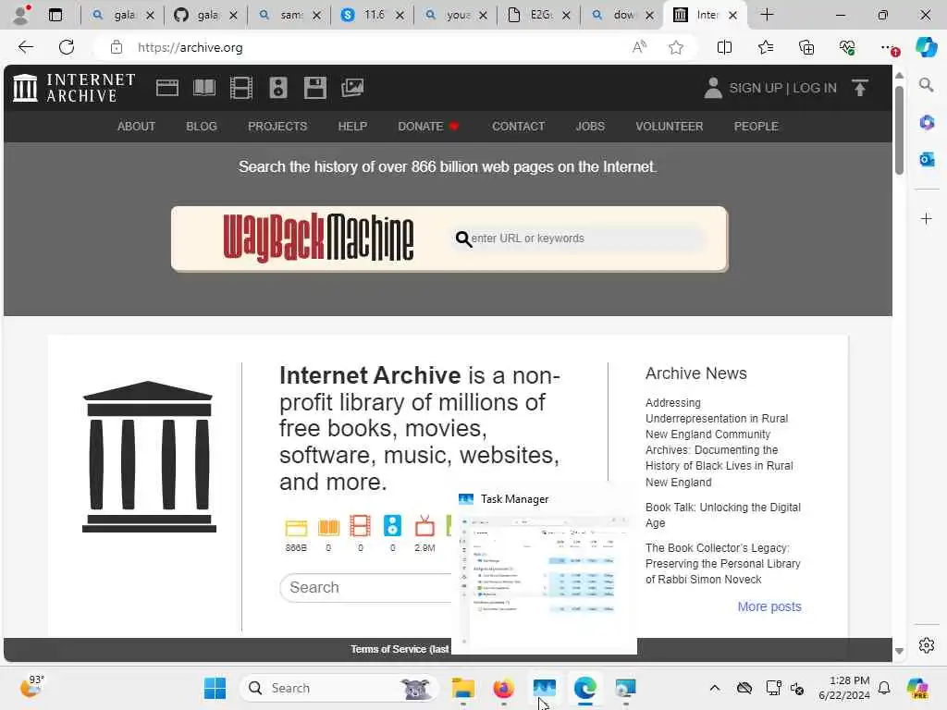The image size is (947, 710).
Task: Add sidebar app with plus icon
Action: tap(927, 218)
